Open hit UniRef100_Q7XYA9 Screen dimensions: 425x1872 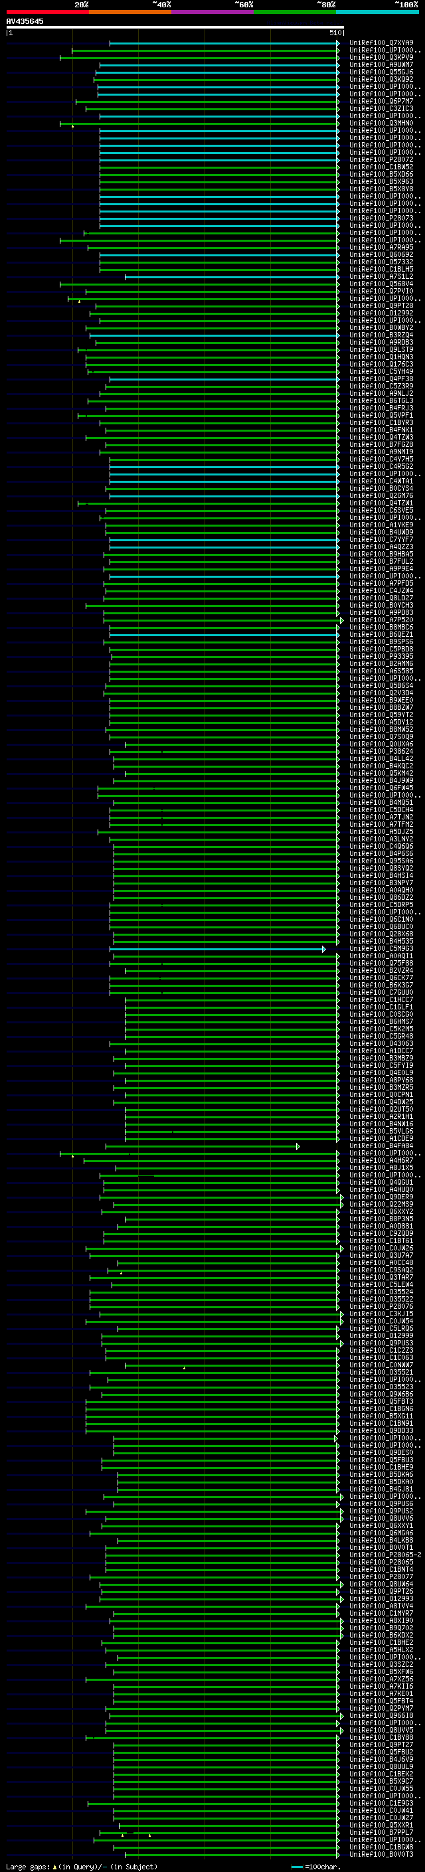pos(381,43)
